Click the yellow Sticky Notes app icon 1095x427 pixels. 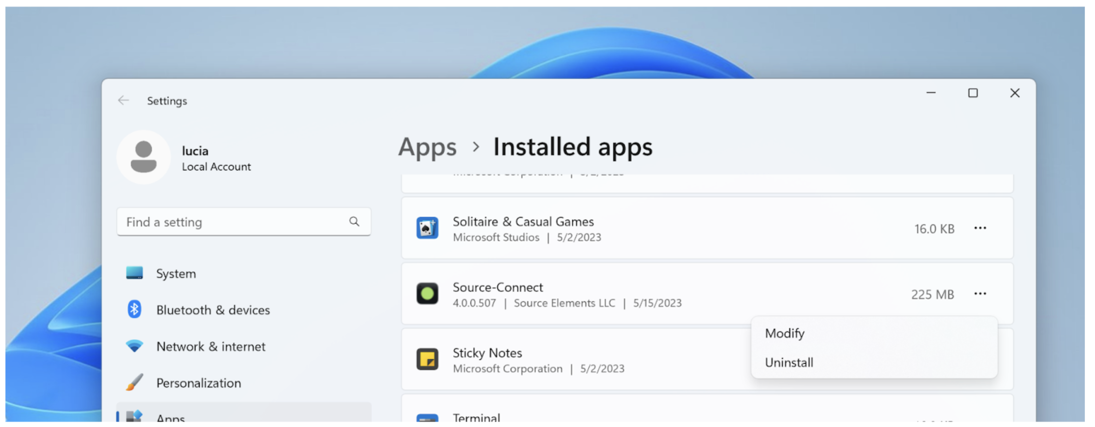pyautogui.click(x=427, y=359)
